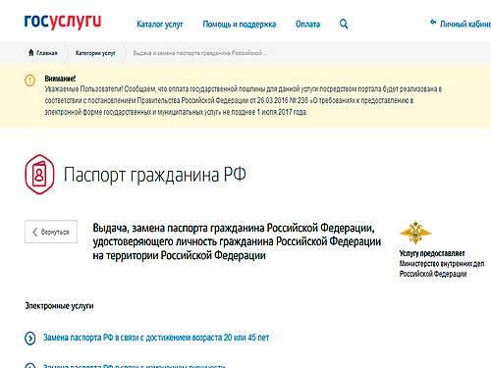491x368 pixels.
Task: Go to Категории услуг breadcrumb
Action: click(95, 53)
